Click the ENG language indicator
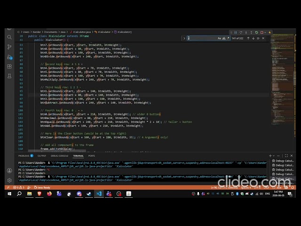 [268, 194]
